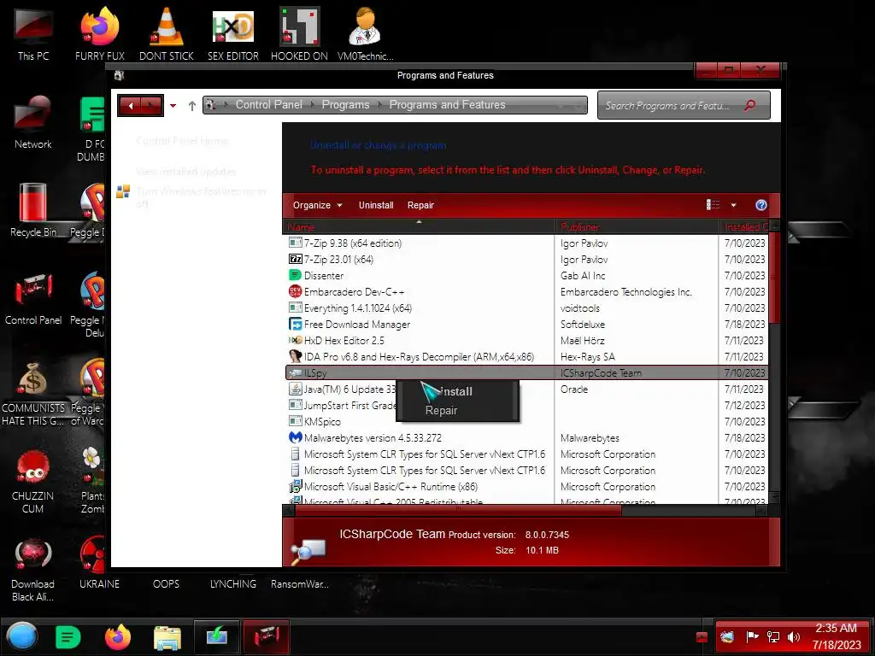Expand the arrow after Control Panel in the address bar
Image resolution: width=875 pixels, height=656 pixels.
[311, 105]
